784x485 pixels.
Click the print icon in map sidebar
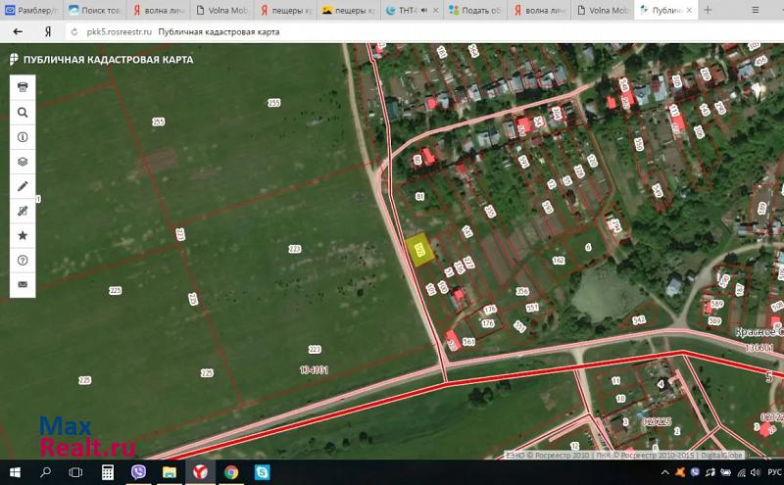click(x=23, y=86)
